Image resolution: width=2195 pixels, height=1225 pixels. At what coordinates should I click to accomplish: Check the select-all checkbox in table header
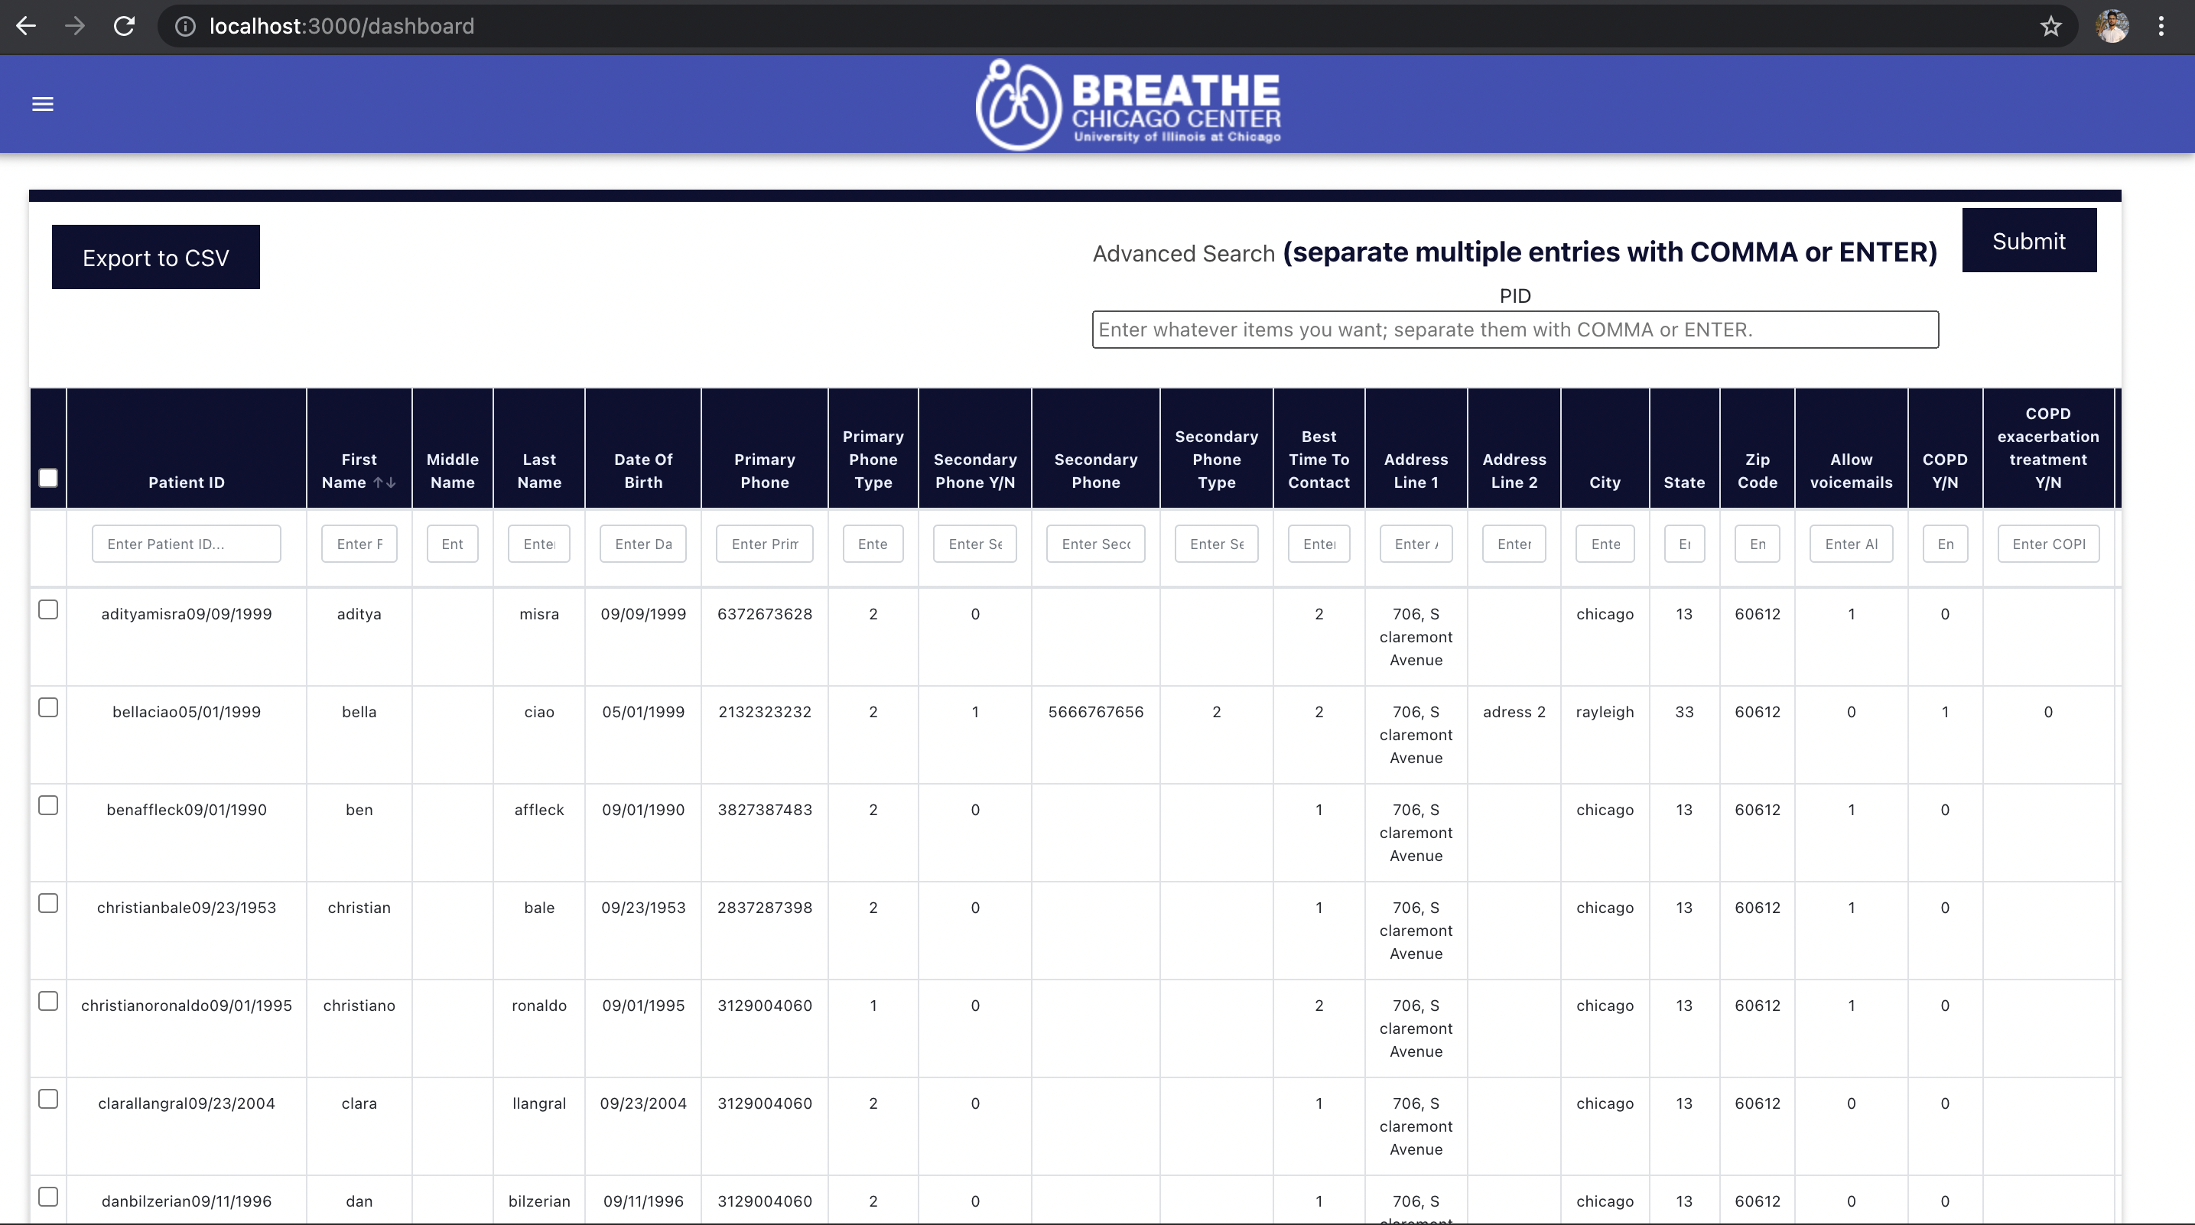pos(49,478)
